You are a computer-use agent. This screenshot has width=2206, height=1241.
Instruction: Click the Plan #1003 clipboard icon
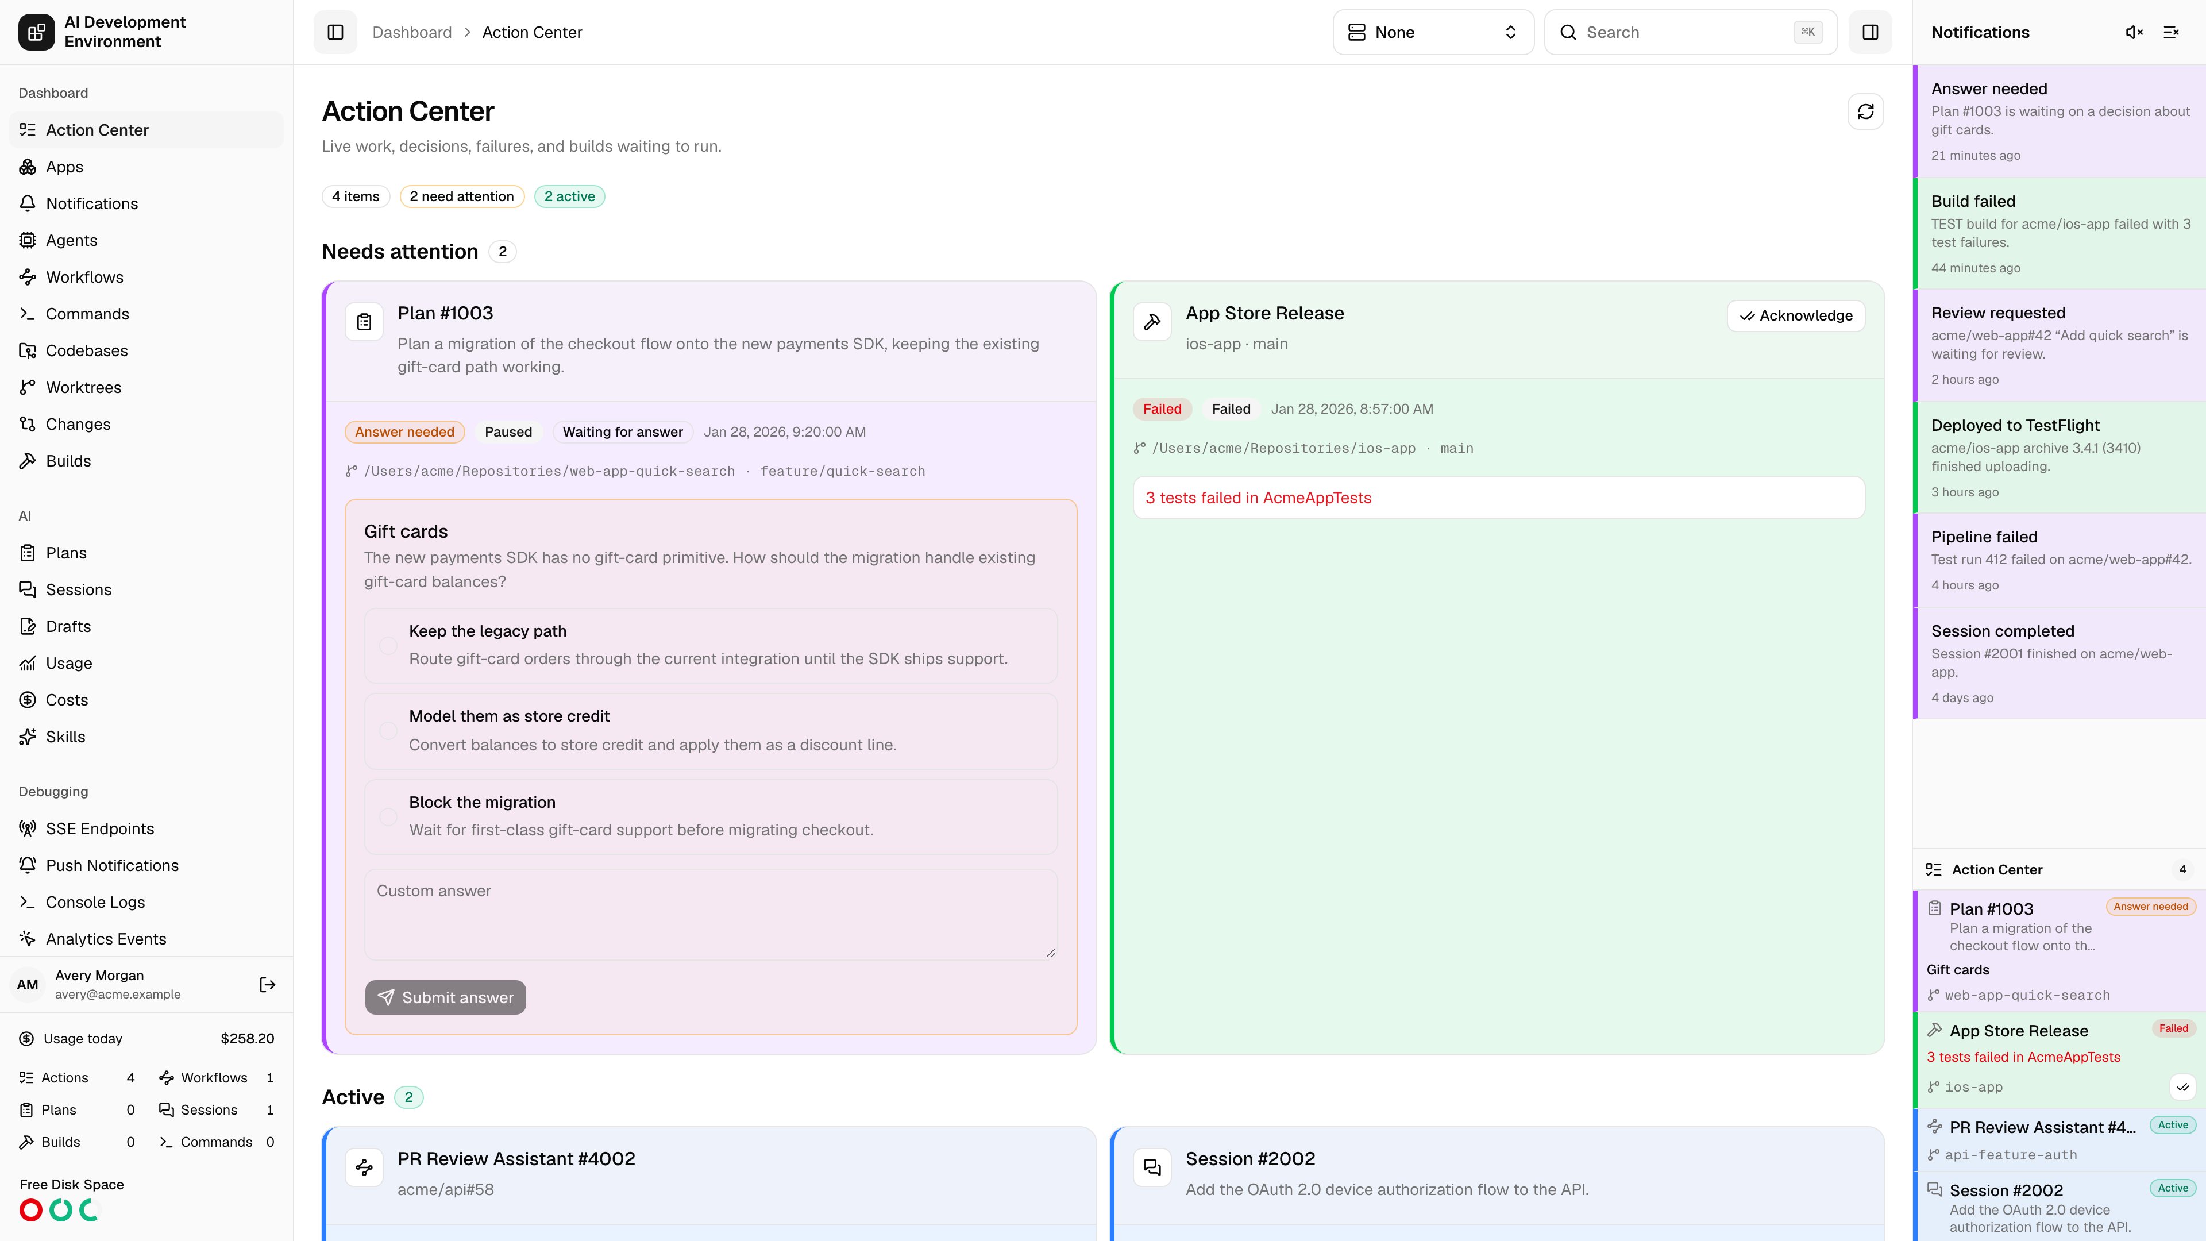pyautogui.click(x=364, y=322)
